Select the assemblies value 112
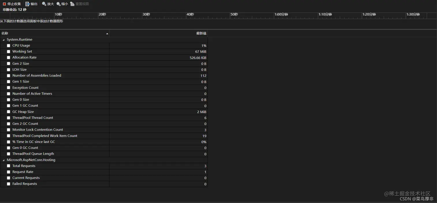Screen dimensions: 437x203 click(x=203, y=76)
